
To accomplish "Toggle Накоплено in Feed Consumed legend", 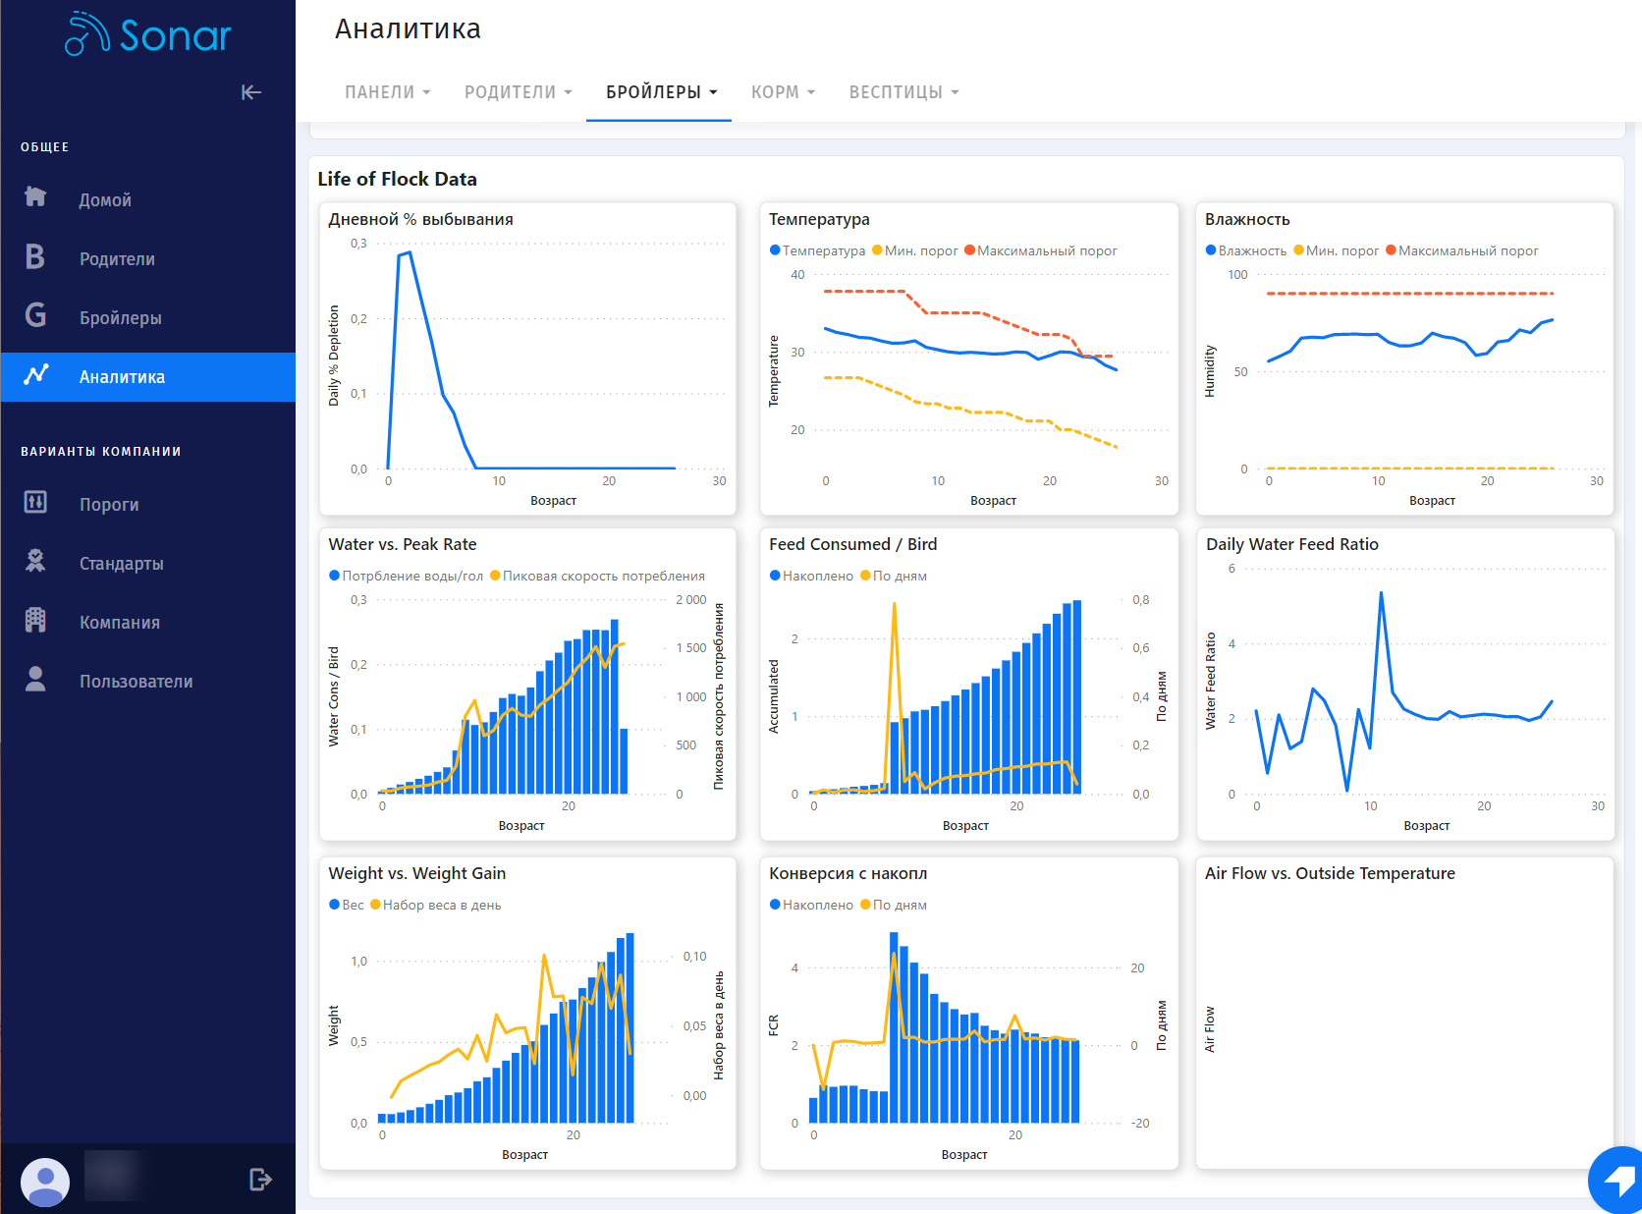I will click(811, 576).
